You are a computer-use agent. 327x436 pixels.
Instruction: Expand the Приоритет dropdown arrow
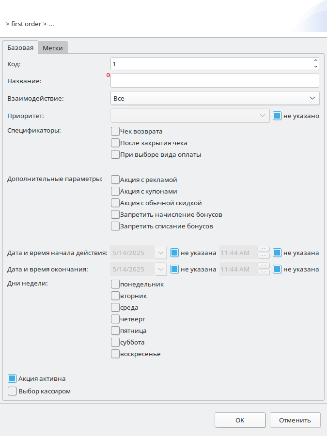(x=263, y=116)
